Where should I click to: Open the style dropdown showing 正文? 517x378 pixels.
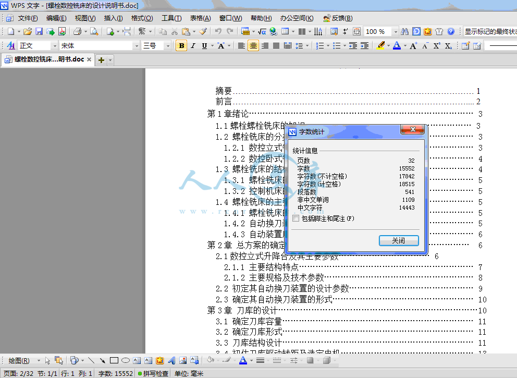point(55,45)
